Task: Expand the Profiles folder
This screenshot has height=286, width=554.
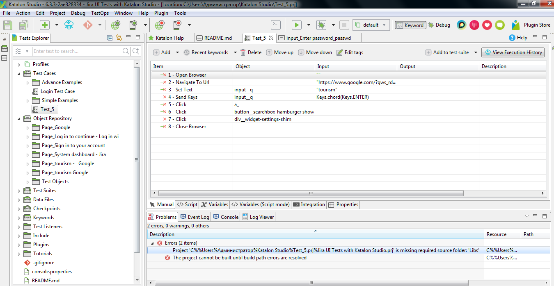Action: click(x=19, y=64)
